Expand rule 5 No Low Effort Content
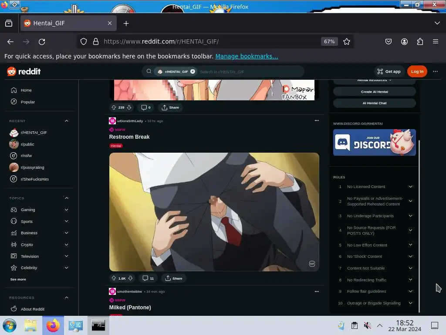The height and width of the screenshot is (335, 446). click(x=410, y=245)
